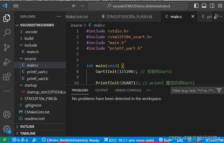Show more panel tabs ellipsis
Viewport: 224px width, 143px height.
click(148, 90)
